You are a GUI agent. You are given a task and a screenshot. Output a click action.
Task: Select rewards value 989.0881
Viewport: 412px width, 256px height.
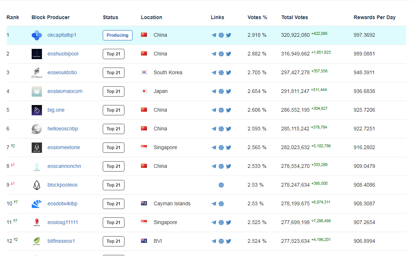pyautogui.click(x=364, y=54)
